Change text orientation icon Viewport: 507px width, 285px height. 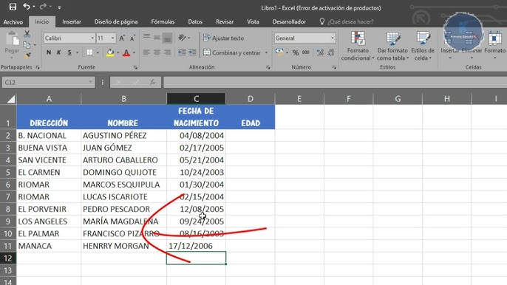coord(182,38)
